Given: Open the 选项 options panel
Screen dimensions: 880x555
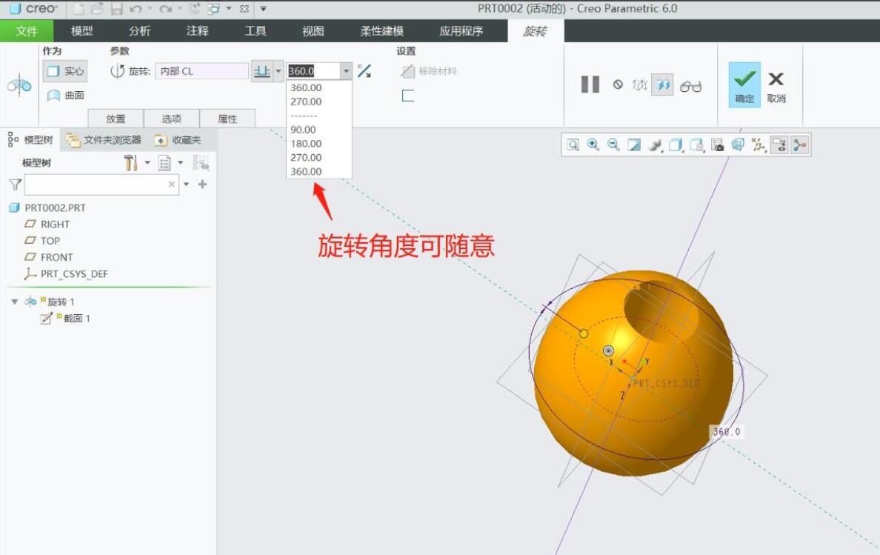Looking at the screenshot, I should (x=171, y=119).
